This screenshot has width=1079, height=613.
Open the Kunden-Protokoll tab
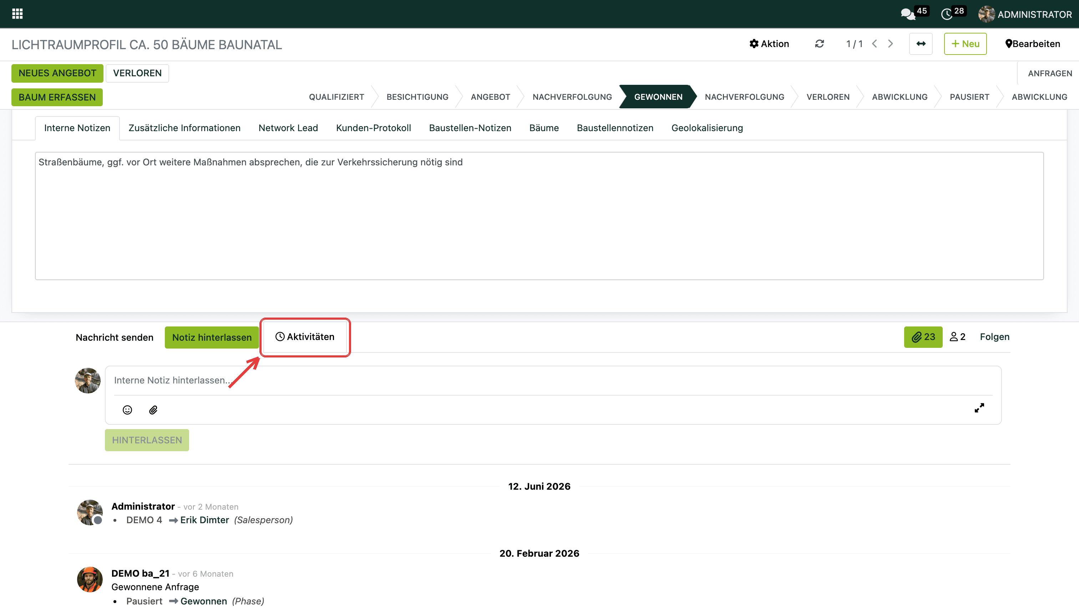374,128
